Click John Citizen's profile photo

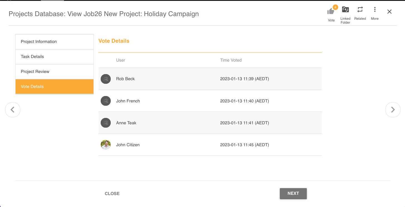[x=106, y=145]
